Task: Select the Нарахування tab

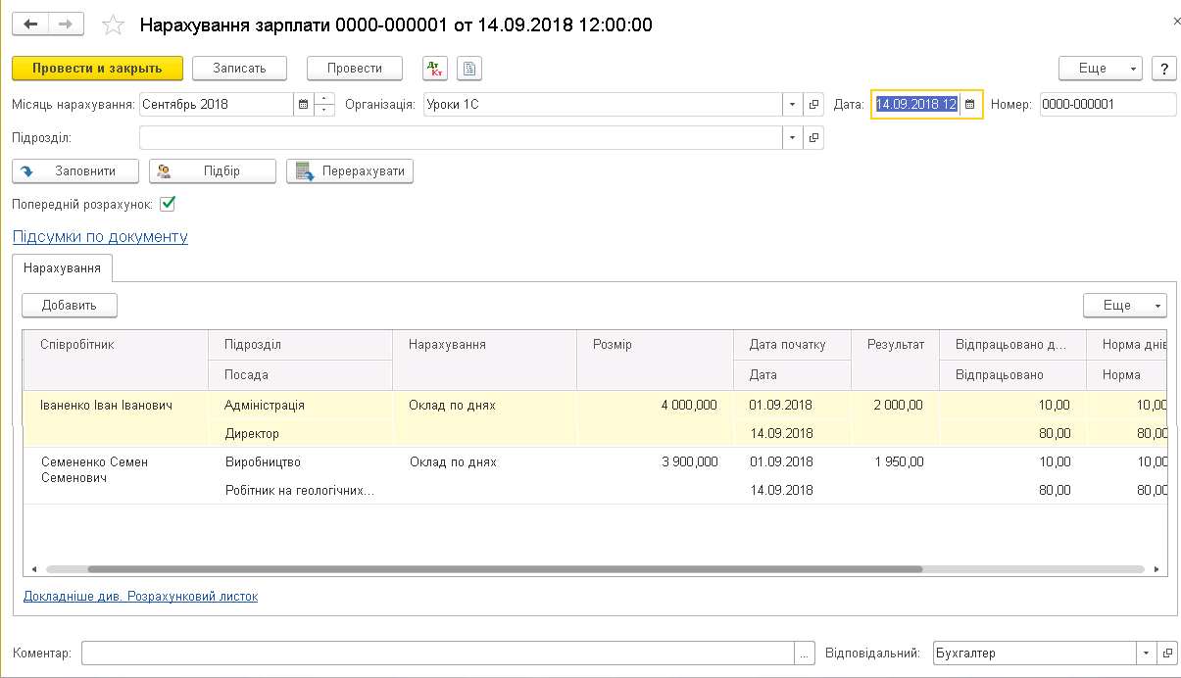Action: (x=64, y=267)
